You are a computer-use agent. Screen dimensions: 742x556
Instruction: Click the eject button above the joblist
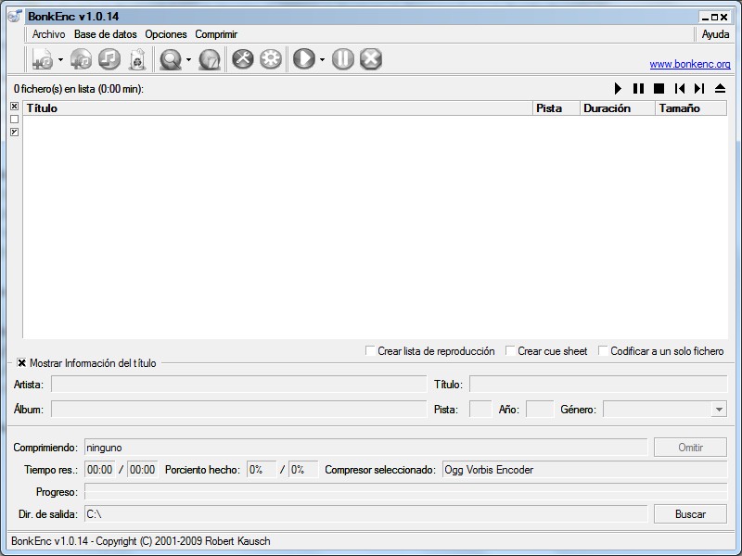click(720, 88)
